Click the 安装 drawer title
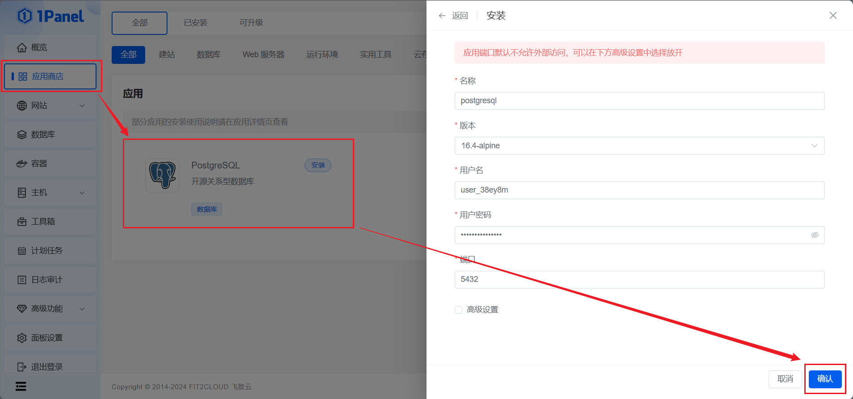 (x=496, y=16)
